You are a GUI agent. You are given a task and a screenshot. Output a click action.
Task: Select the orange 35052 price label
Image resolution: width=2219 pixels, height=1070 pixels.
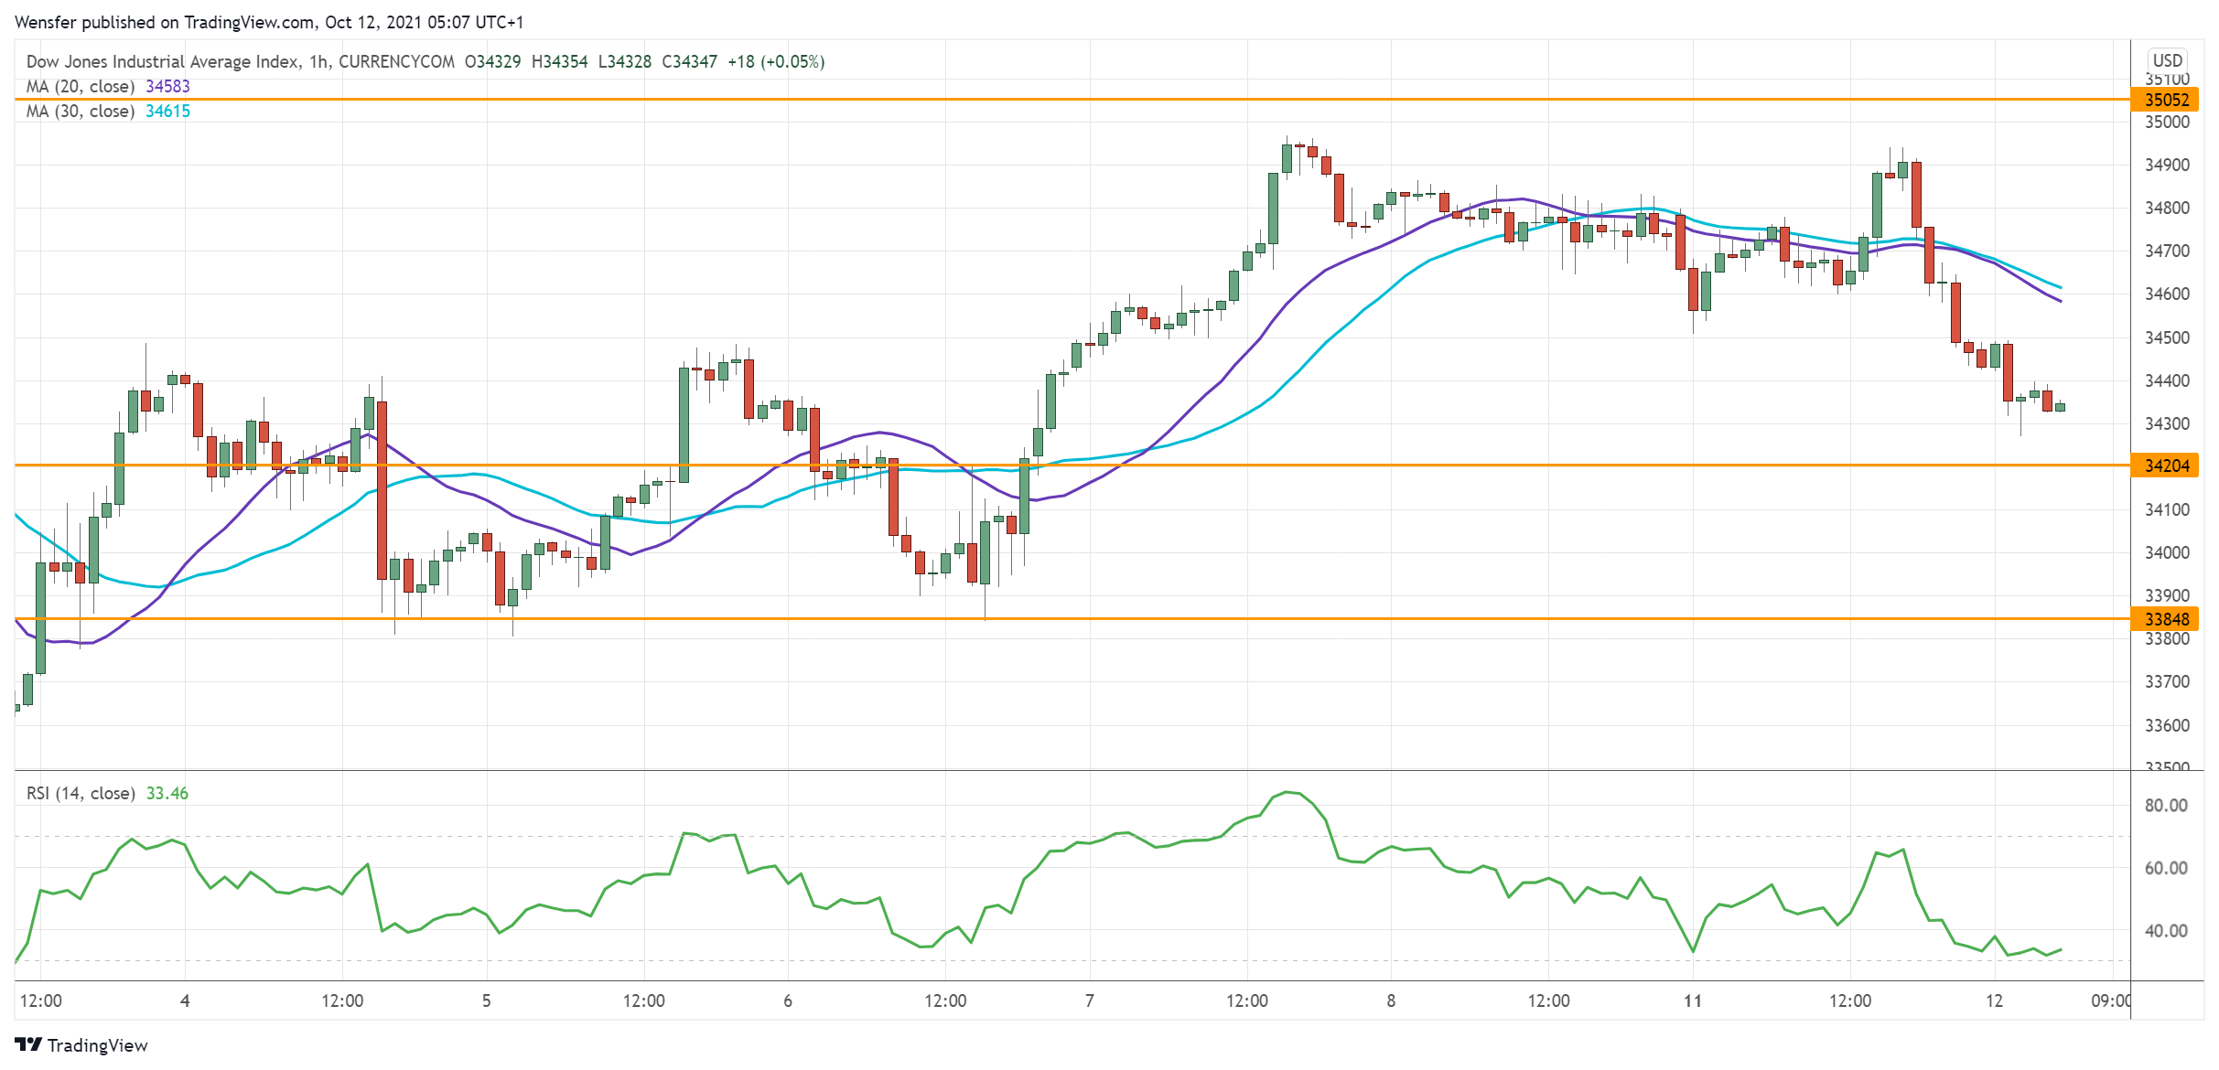tap(2166, 100)
